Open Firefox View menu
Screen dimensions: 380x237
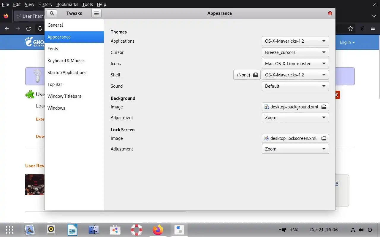click(29, 4)
